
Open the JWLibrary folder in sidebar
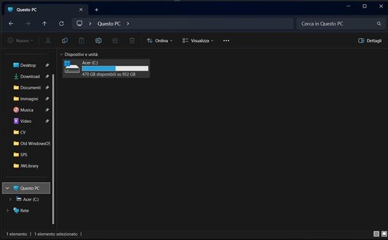29,166
